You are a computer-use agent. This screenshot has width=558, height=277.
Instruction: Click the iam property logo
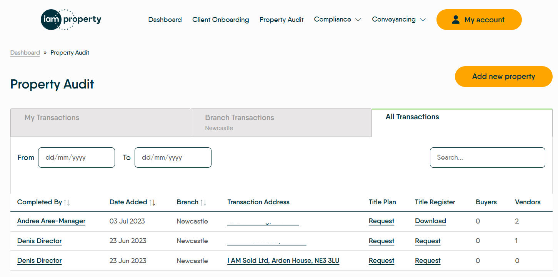[71, 19]
